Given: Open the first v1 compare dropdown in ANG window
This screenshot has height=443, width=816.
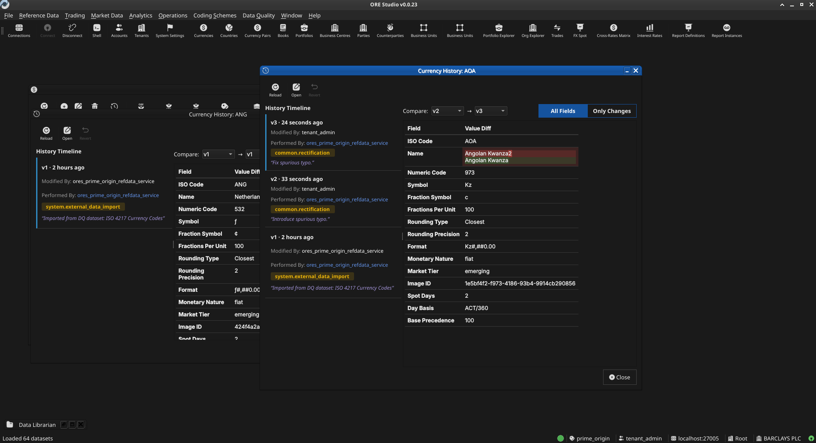Looking at the screenshot, I should pos(218,154).
